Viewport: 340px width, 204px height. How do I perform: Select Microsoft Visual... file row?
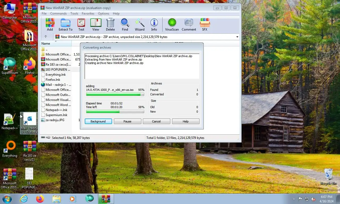(56, 100)
